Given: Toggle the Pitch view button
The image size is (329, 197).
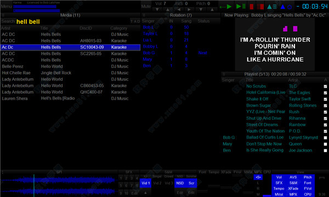Looking at the screenshot, I should pos(308,177).
